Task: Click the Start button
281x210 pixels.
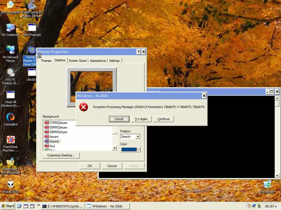Action: pyautogui.click(x=8, y=206)
